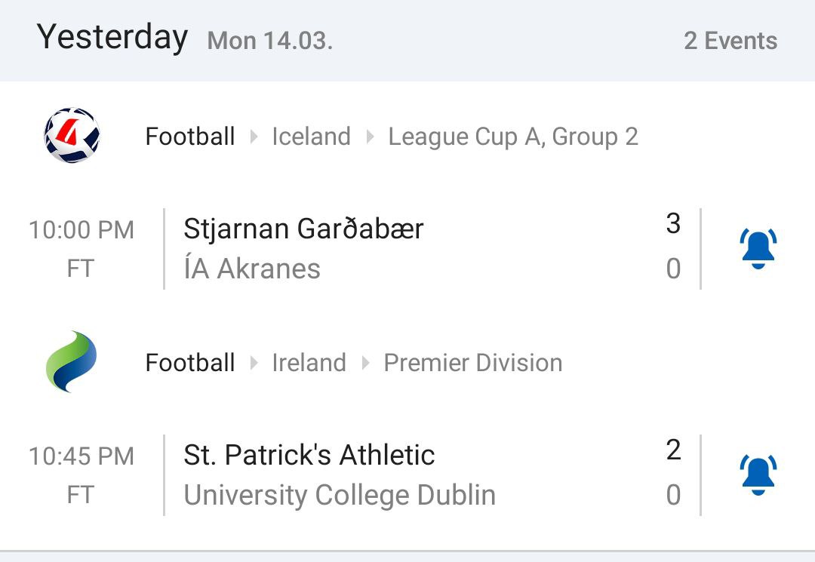Open the 10:45 PM FT match status
This screenshot has height=562, width=815.
point(81,475)
